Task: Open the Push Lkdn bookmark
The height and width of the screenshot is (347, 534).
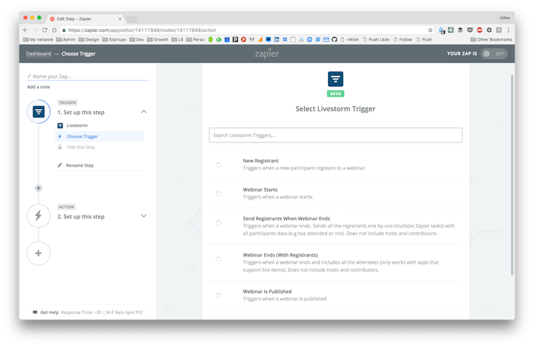Action: click(376, 39)
